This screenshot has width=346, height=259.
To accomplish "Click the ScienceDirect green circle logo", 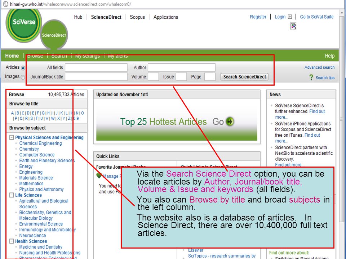I will [54, 35].
